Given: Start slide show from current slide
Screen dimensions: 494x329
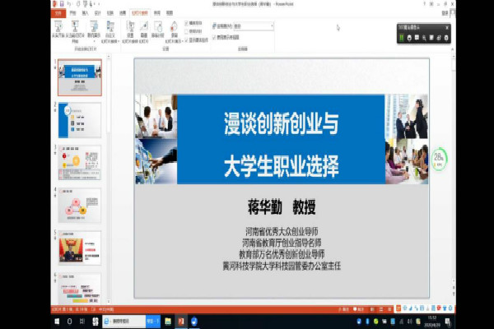Looking at the screenshot, I should point(75,31).
